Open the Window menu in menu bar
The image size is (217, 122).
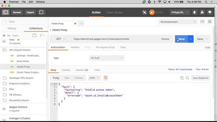(x=40, y=2)
